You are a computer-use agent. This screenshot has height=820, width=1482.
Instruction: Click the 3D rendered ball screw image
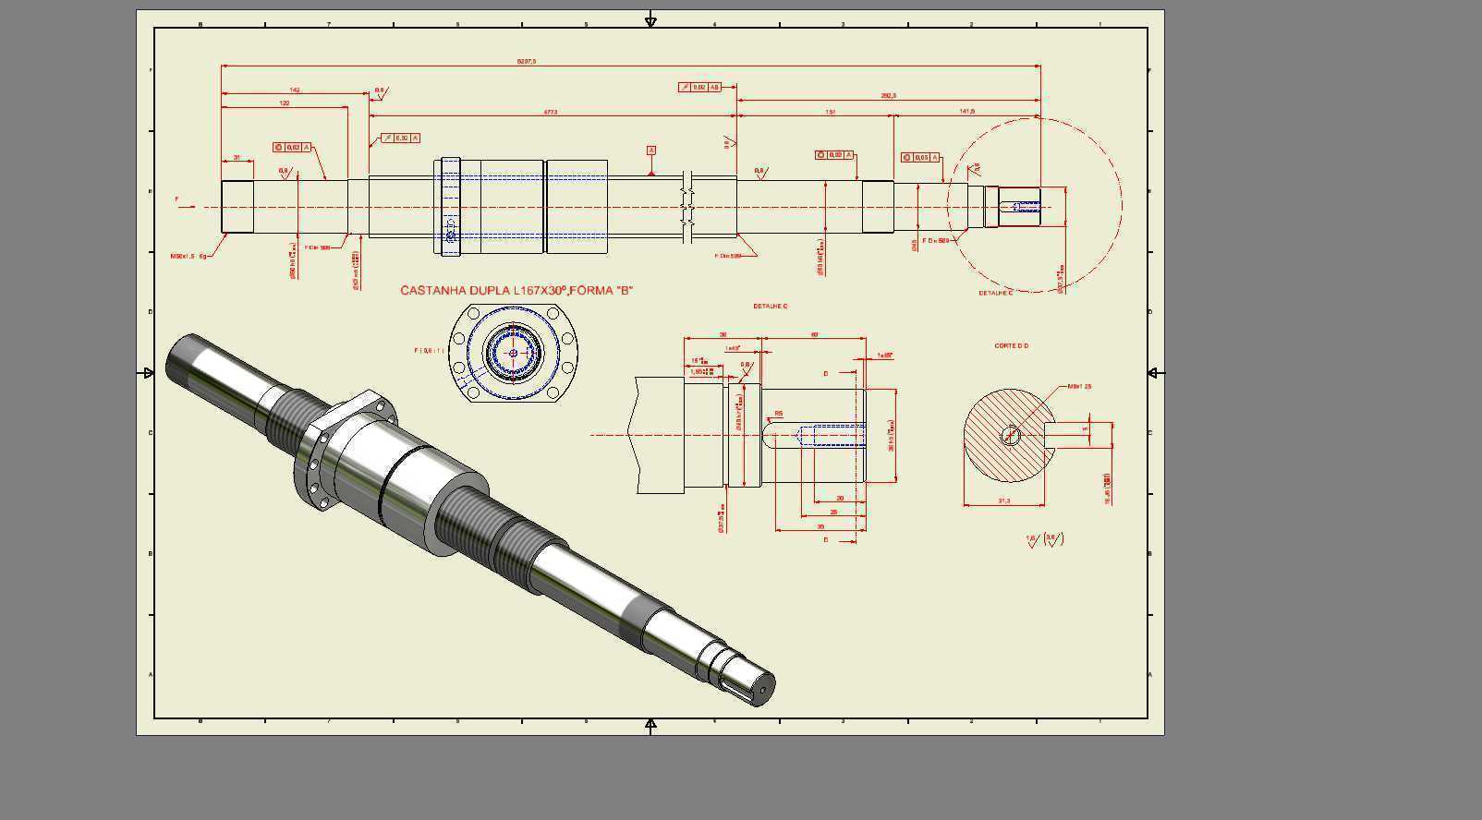pyautogui.click(x=469, y=522)
